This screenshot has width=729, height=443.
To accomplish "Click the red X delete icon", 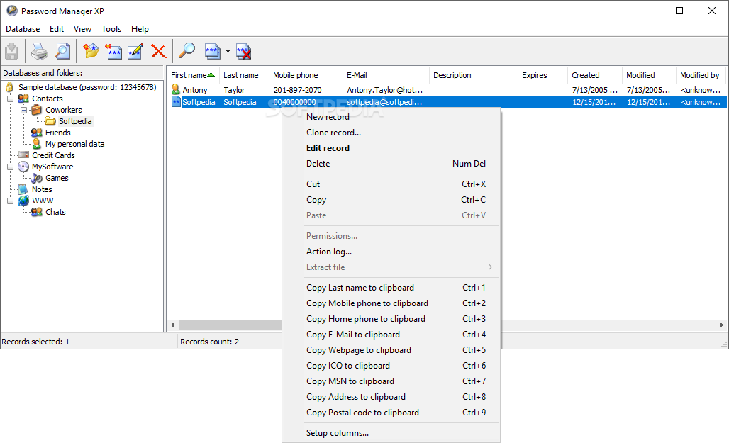I will point(159,51).
